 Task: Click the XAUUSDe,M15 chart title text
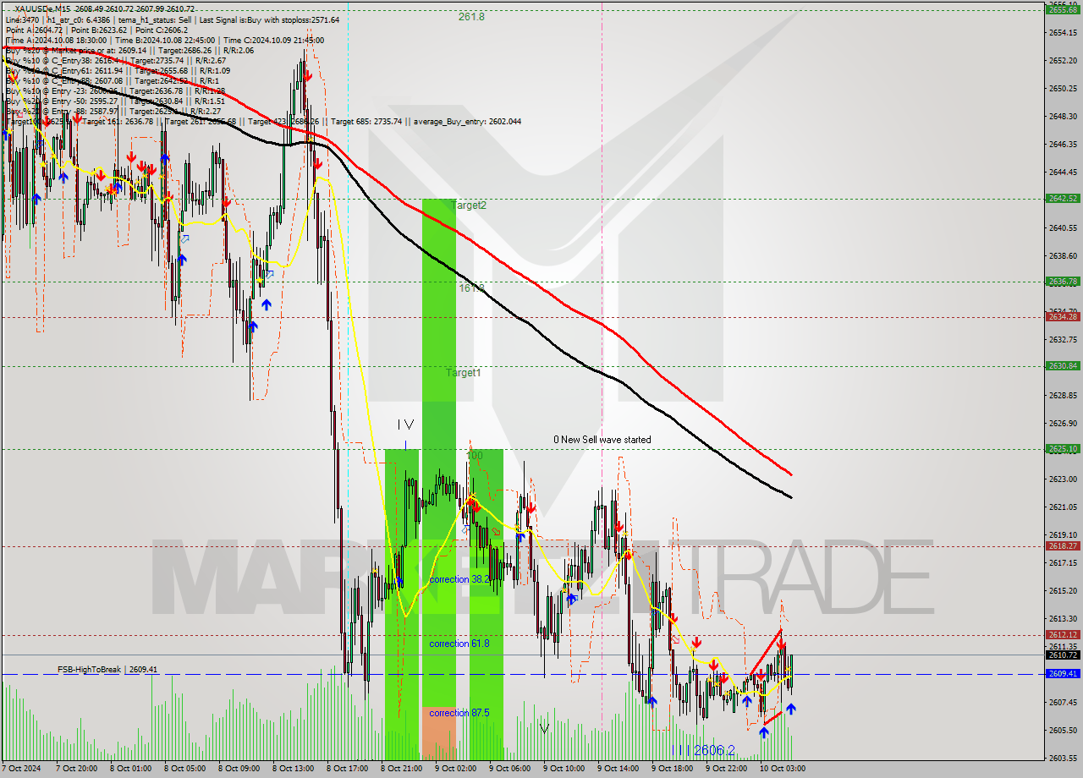coord(41,8)
